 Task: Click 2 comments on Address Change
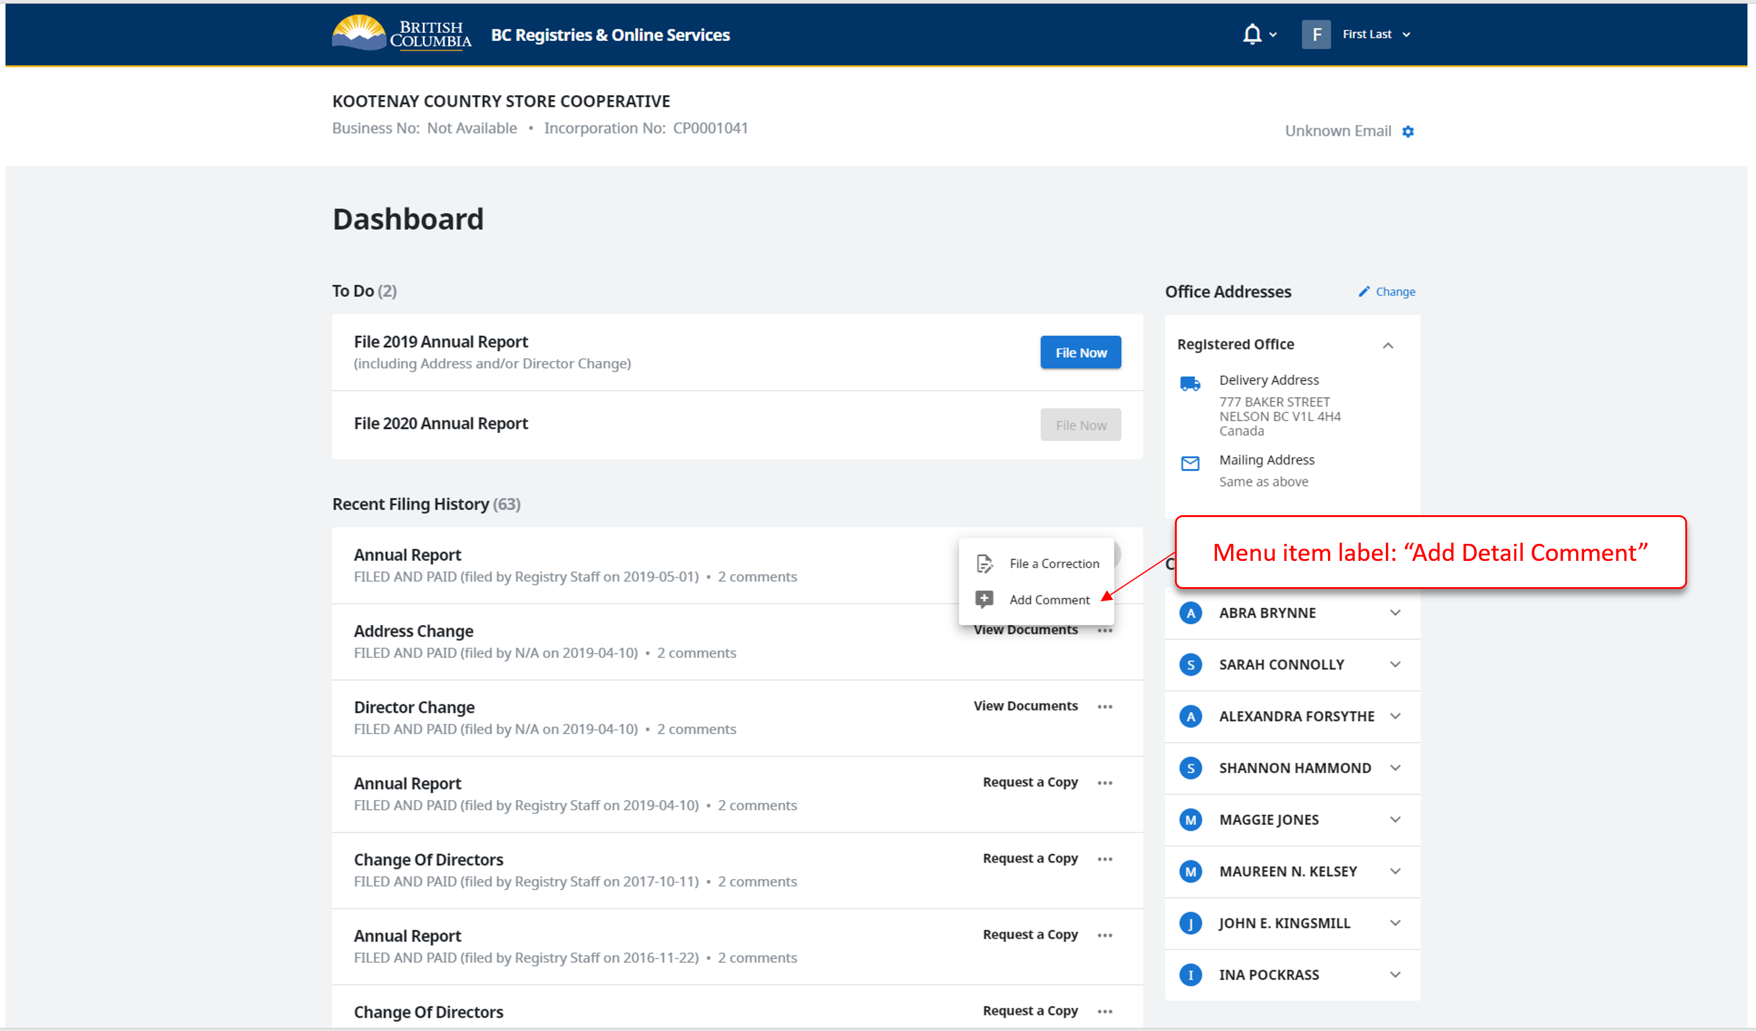(x=696, y=653)
